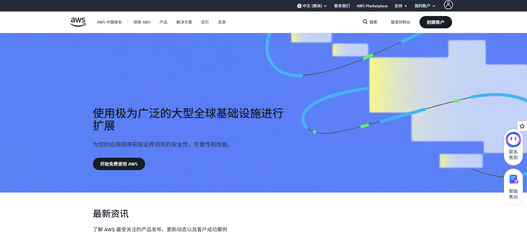Image resolution: width=527 pixels, height=247 pixels.
Task: Click the hero headline 使用极为广泛的大型全球基础设施进行扩展
Action: click(x=188, y=119)
